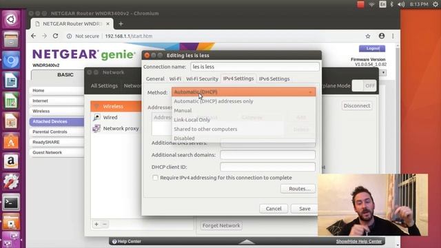Open Bluetooth indicator in top panel

(x=391, y=4)
